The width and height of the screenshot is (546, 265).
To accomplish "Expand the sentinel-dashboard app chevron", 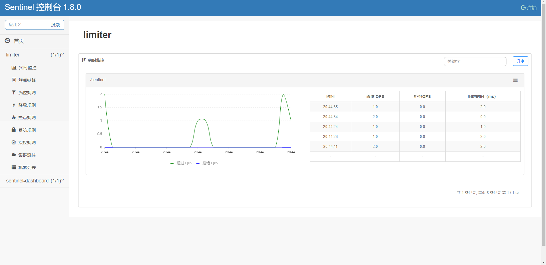I will pyautogui.click(x=63, y=180).
